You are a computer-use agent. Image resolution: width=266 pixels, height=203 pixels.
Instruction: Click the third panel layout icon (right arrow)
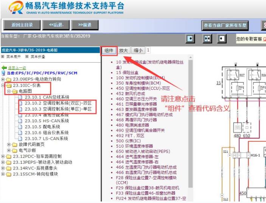pyautogui.click(x=222, y=38)
